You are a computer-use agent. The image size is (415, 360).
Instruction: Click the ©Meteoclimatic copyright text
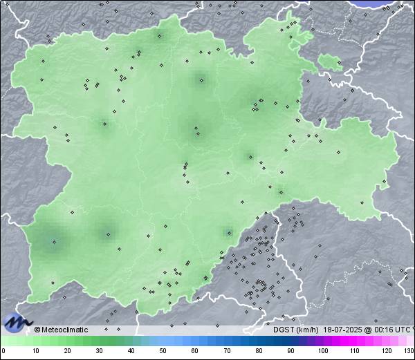pos(61,330)
